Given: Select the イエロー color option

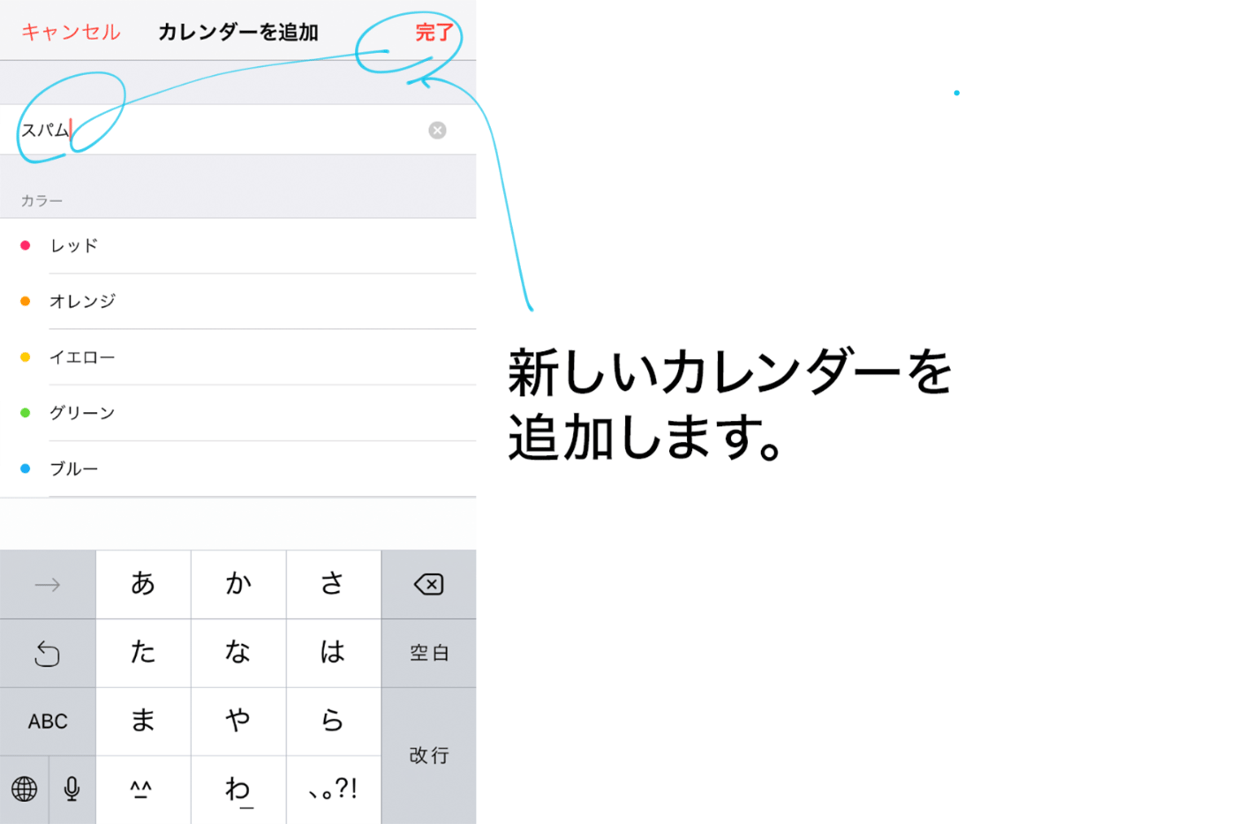Looking at the screenshot, I should 238,357.
